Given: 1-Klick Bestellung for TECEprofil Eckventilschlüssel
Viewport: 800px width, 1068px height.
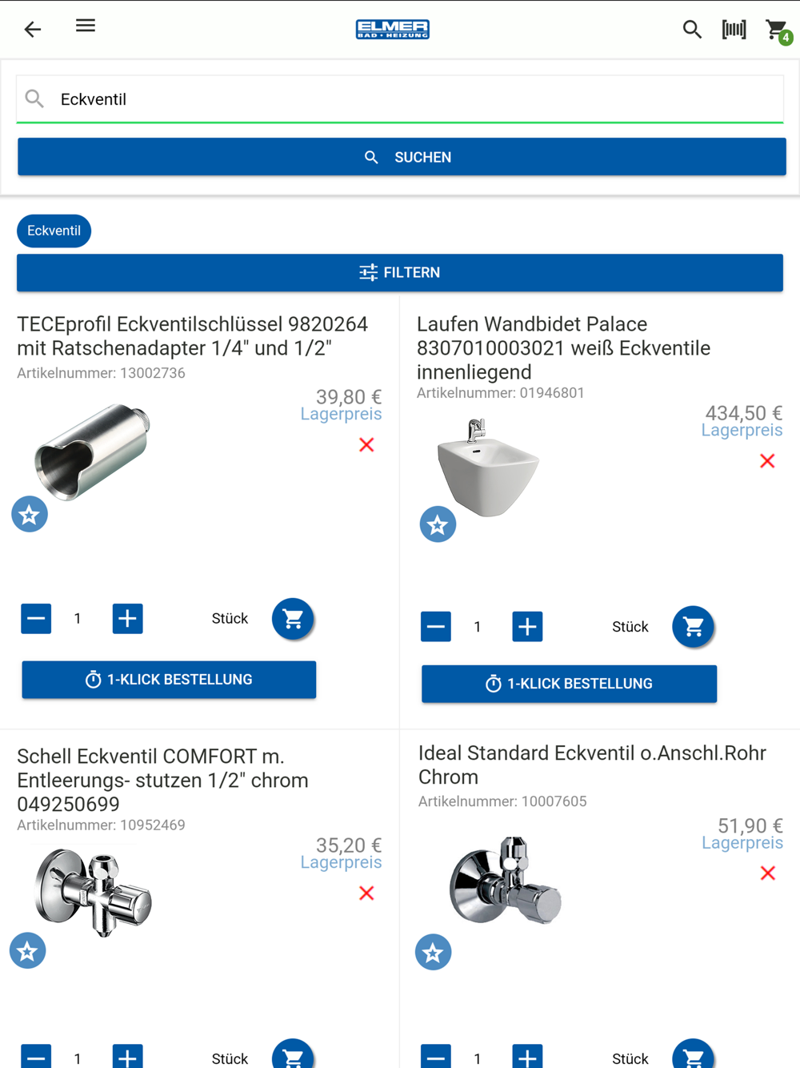Looking at the screenshot, I should [x=169, y=680].
